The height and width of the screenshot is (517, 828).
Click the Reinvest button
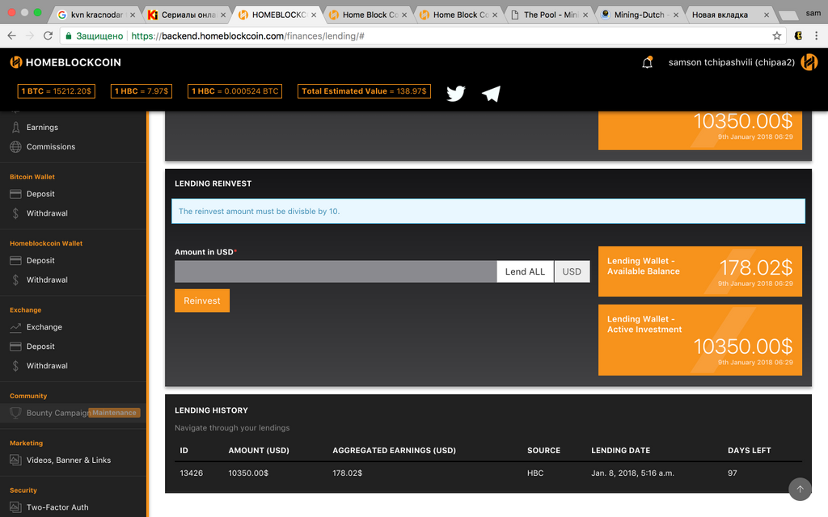[x=202, y=301]
